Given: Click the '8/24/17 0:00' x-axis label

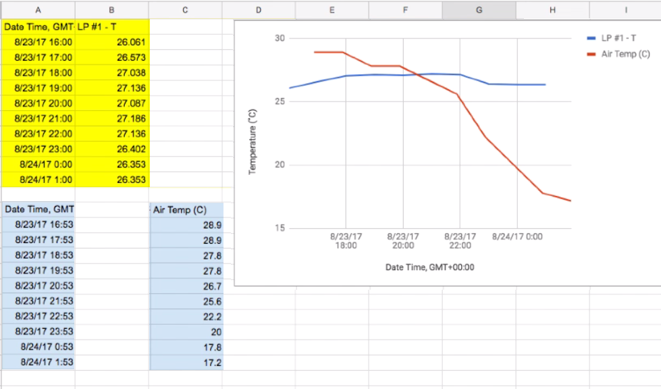Looking at the screenshot, I should 517,236.
